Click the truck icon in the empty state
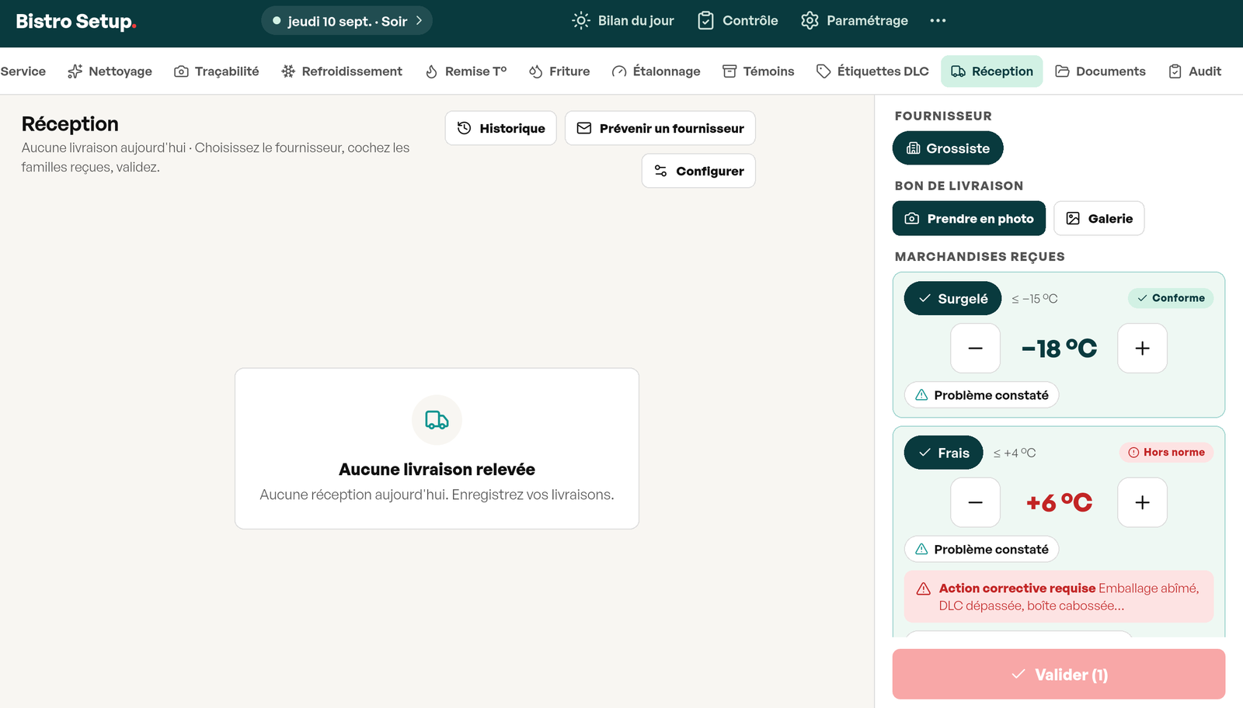 pos(437,420)
